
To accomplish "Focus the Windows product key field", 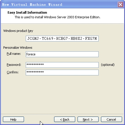I will (x=62, y=39).
